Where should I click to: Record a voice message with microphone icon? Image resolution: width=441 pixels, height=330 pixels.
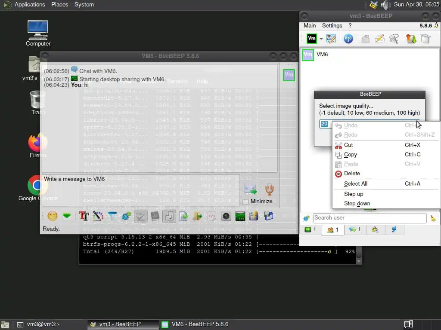[x=269, y=189]
